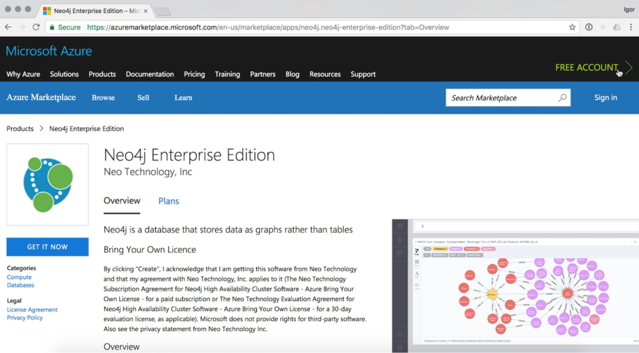The width and height of the screenshot is (639, 353).
Task: Select the Overview tab
Action: [x=122, y=201]
